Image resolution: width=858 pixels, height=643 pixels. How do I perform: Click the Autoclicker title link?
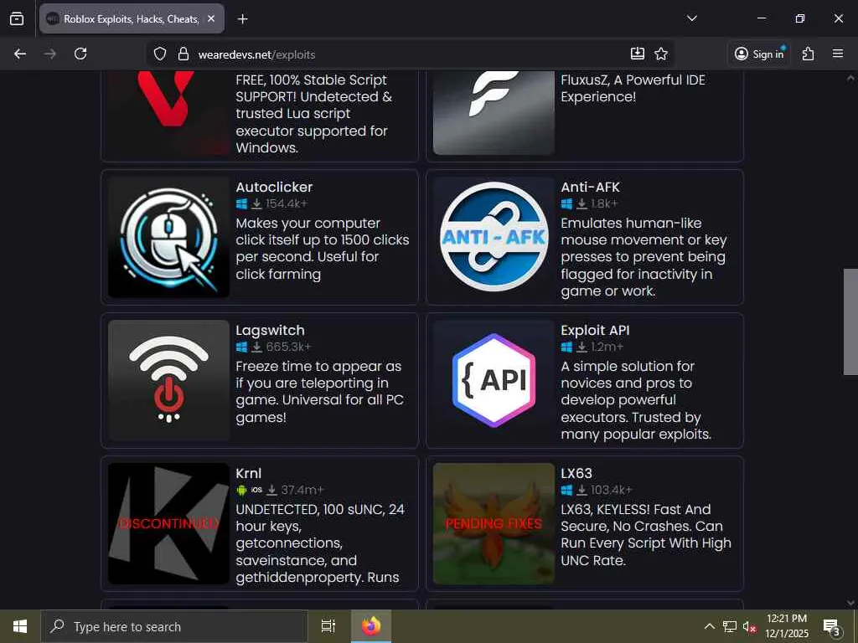click(274, 187)
